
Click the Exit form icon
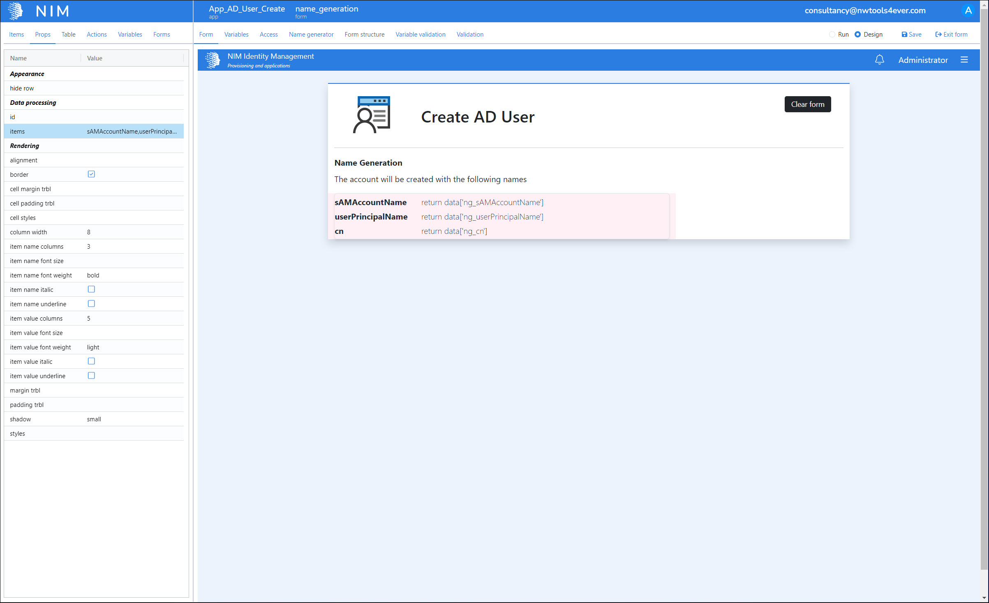point(938,35)
